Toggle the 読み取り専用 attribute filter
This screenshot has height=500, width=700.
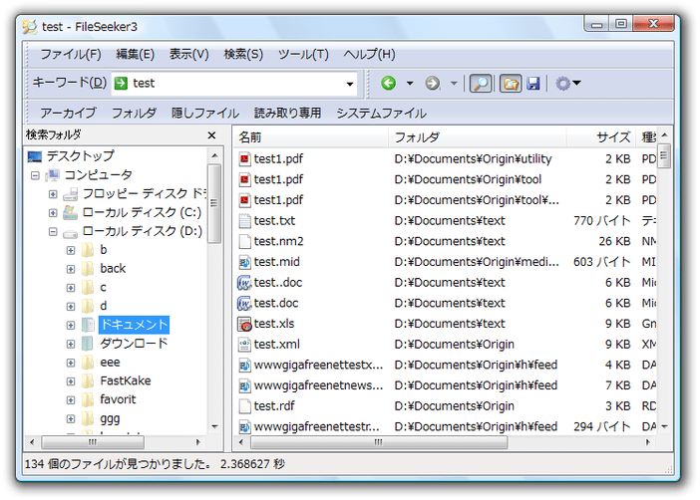(x=287, y=113)
